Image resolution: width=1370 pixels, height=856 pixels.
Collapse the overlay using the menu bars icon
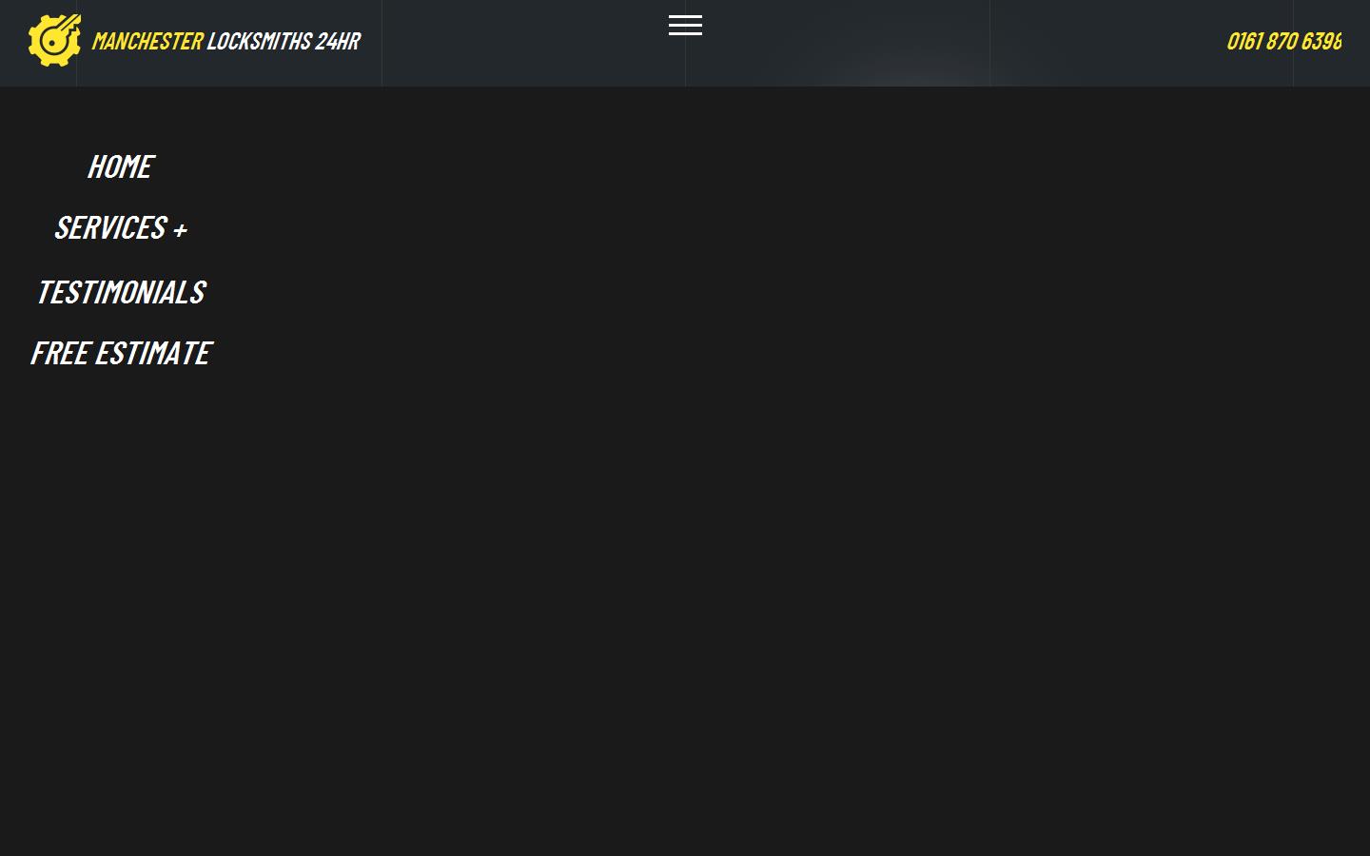click(x=685, y=26)
